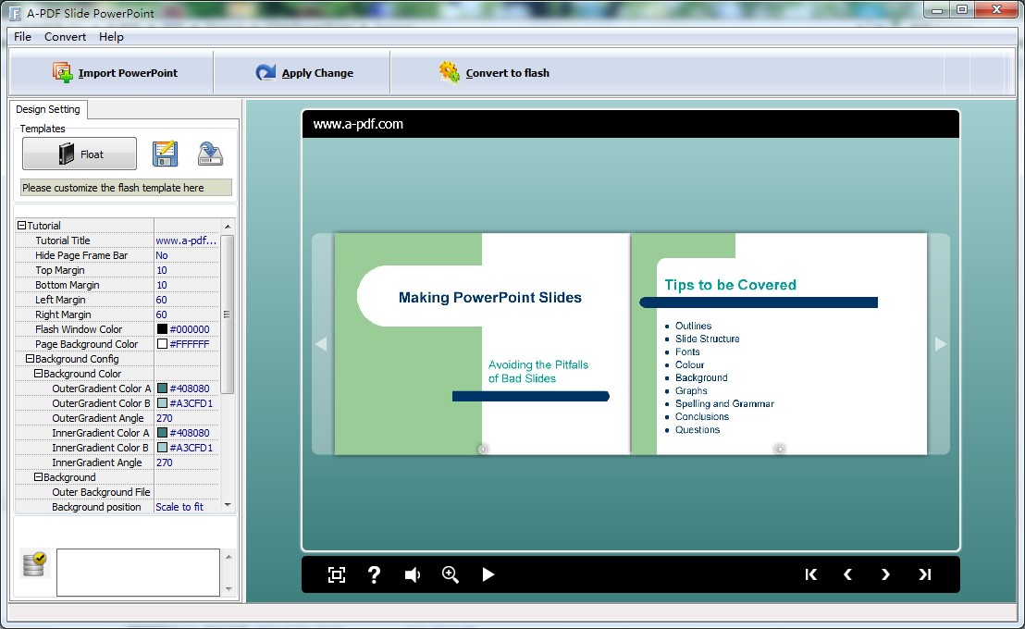The width and height of the screenshot is (1025, 629).
Task: Click the Apply Change arrow icon
Action: click(x=266, y=72)
